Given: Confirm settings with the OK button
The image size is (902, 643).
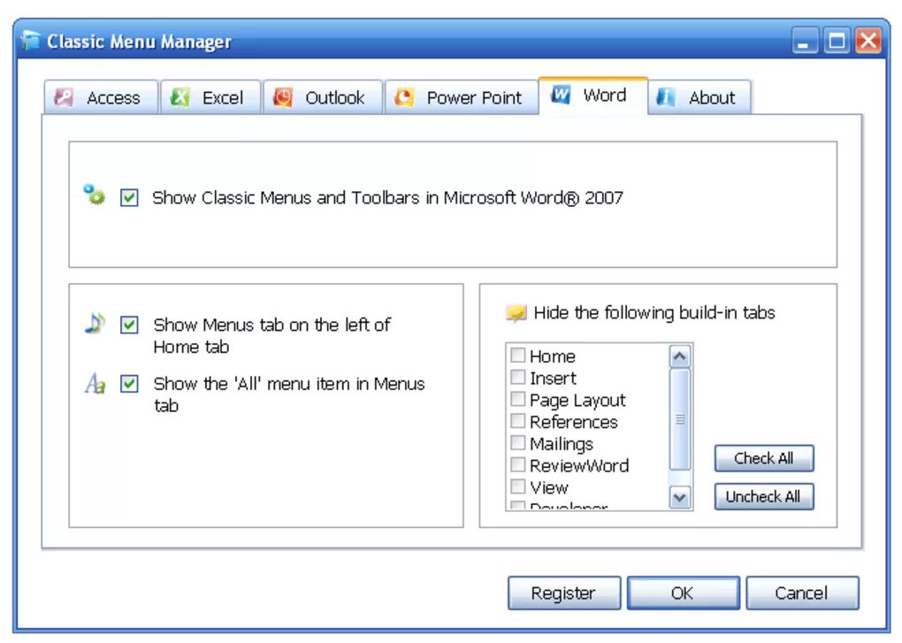Looking at the screenshot, I should coord(683,593).
